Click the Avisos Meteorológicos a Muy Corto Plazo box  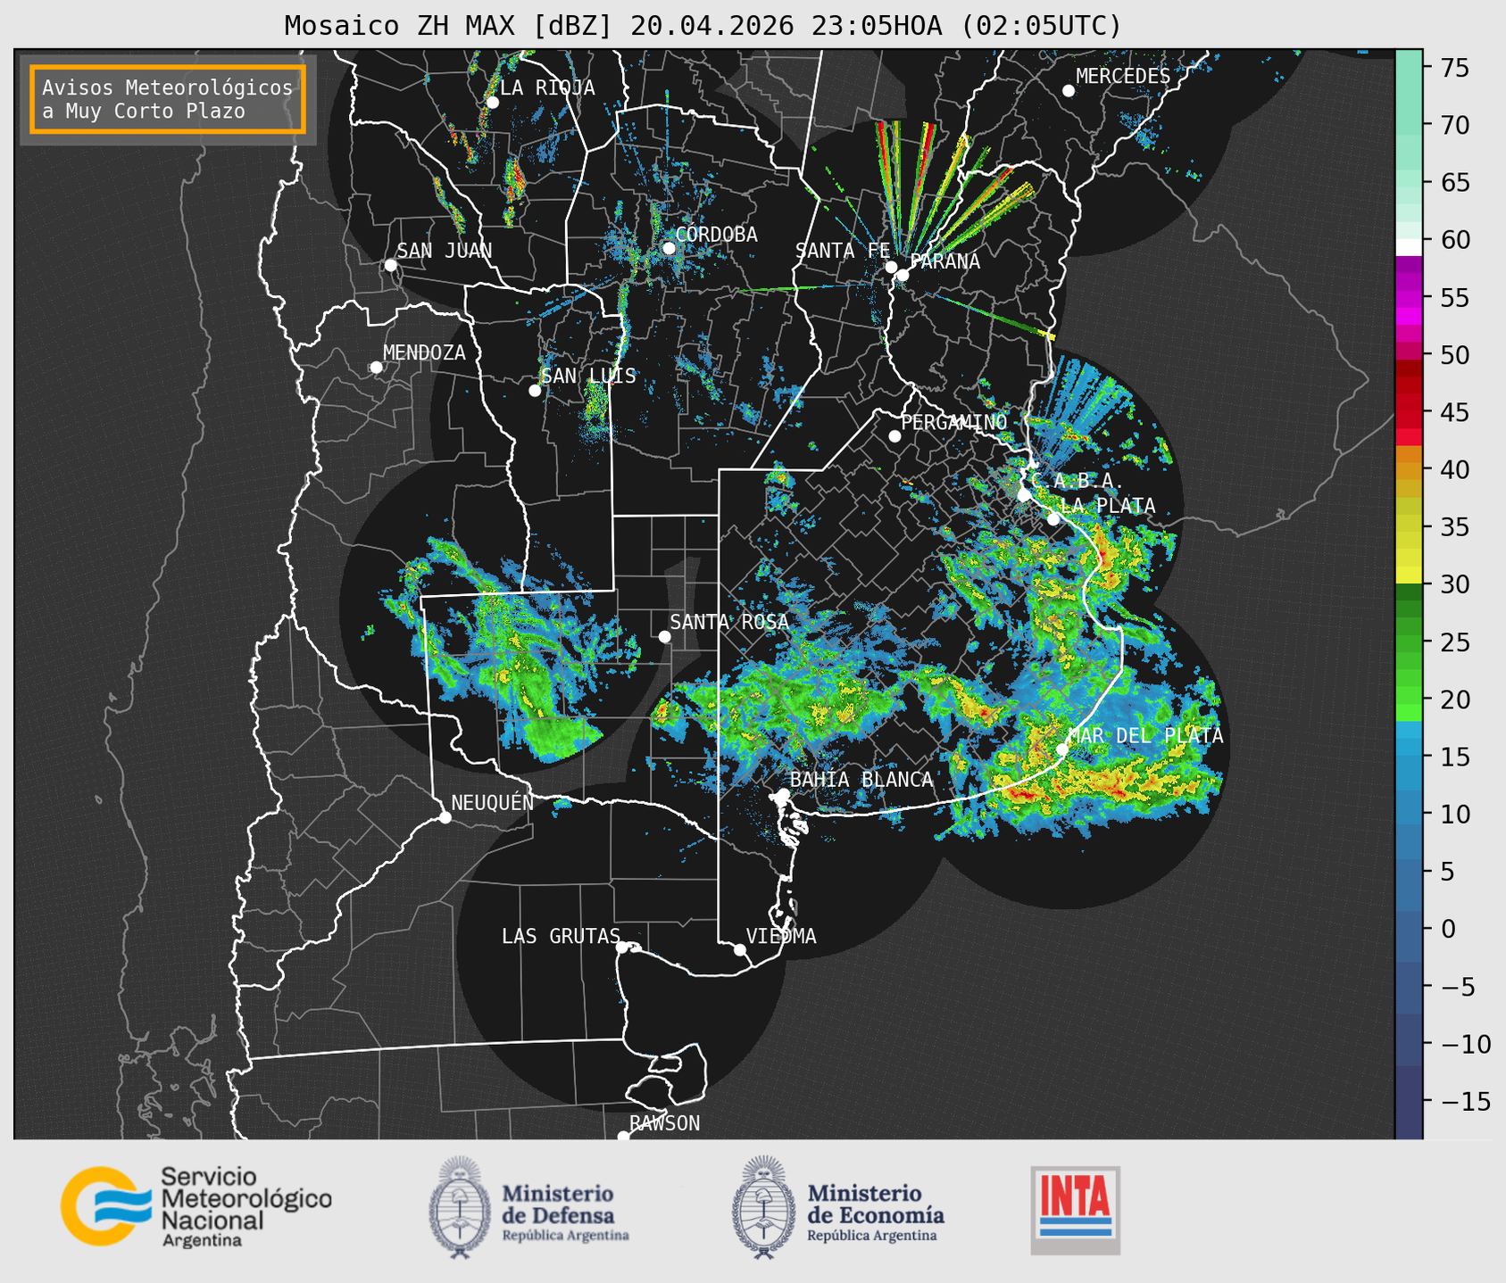coord(168,99)
